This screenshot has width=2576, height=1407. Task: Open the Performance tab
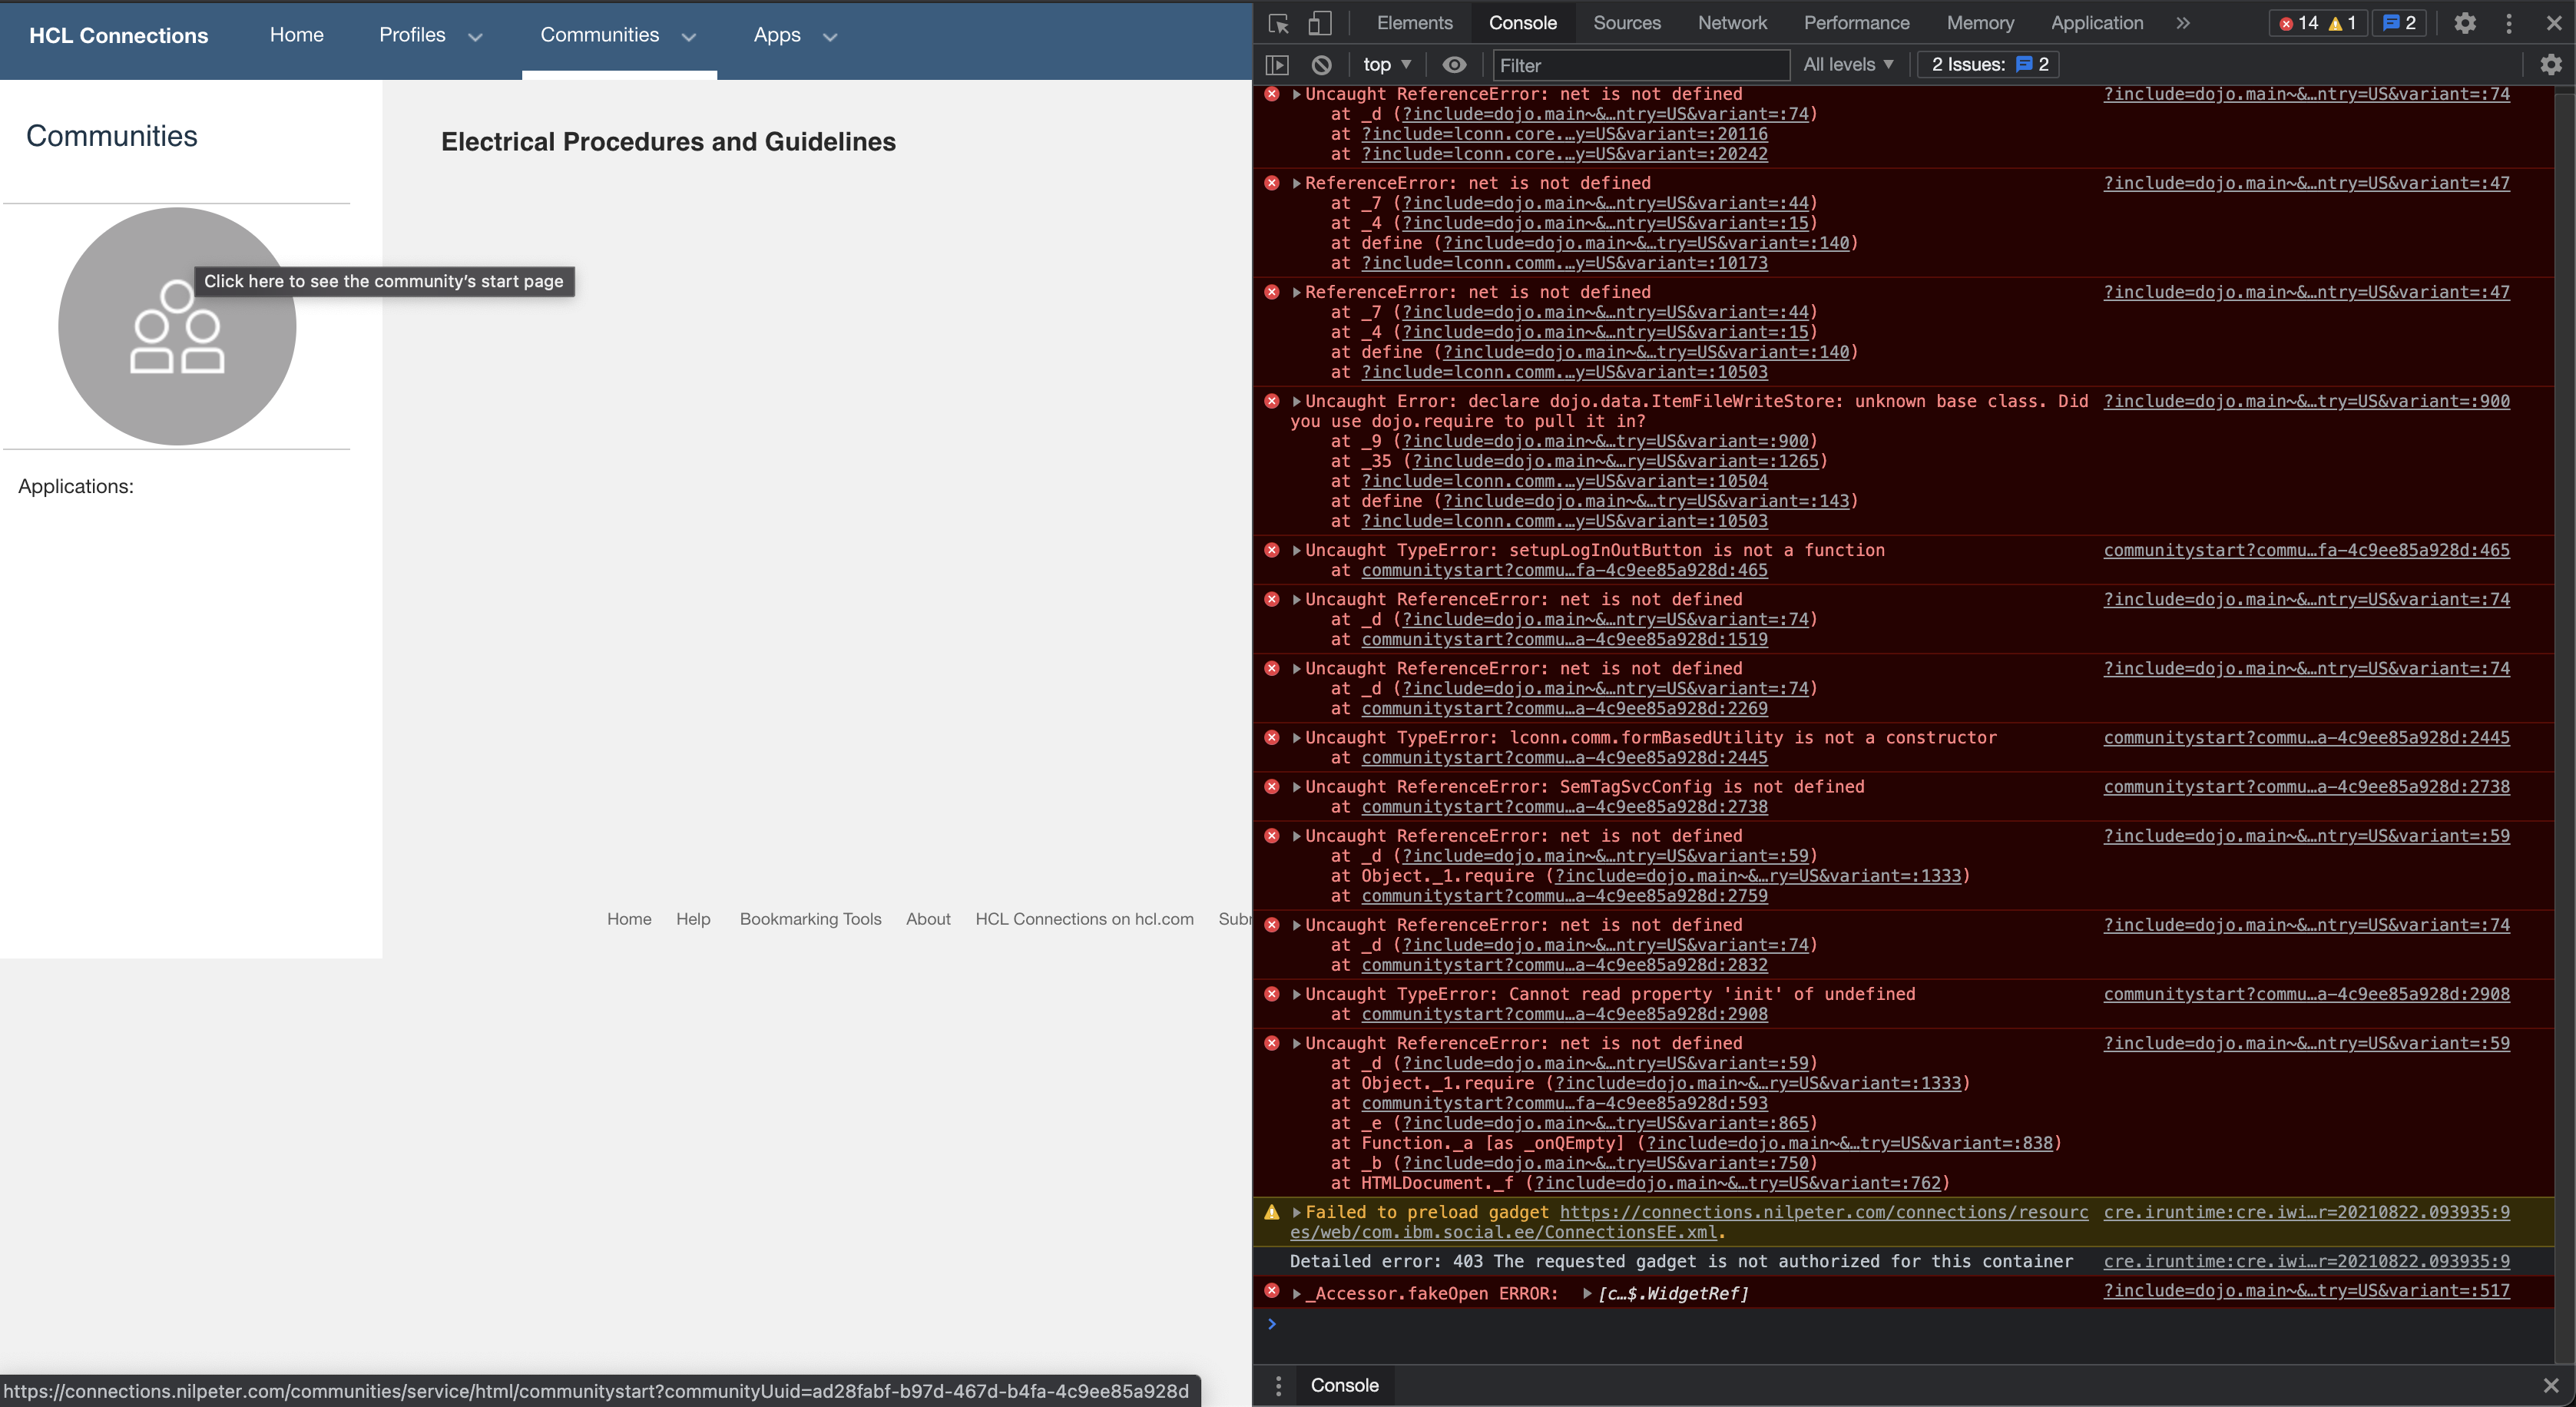coord(1856,23)
